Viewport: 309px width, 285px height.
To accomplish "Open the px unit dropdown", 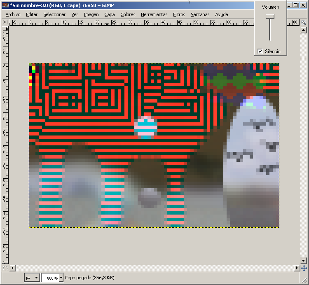I will pos(33,278).
